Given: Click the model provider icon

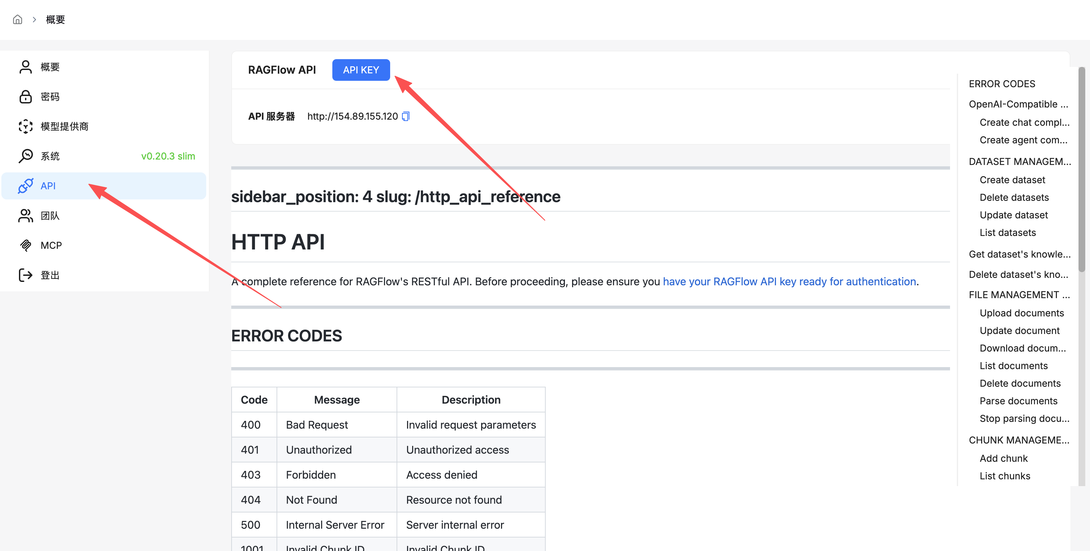Looking at the screenshot, I should tap(25, 126).
